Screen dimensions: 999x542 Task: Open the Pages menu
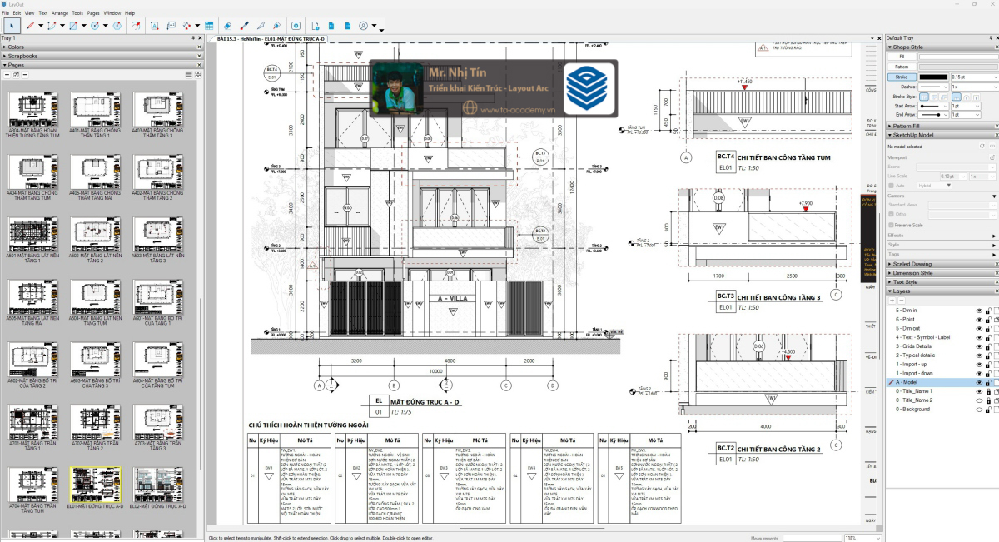pyautogui.click(x=93, y=13)
